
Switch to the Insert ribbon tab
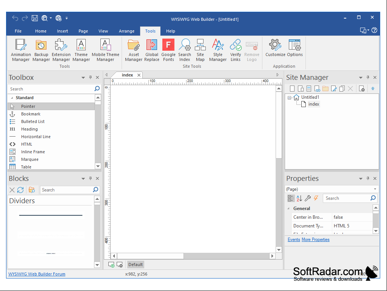62,31
